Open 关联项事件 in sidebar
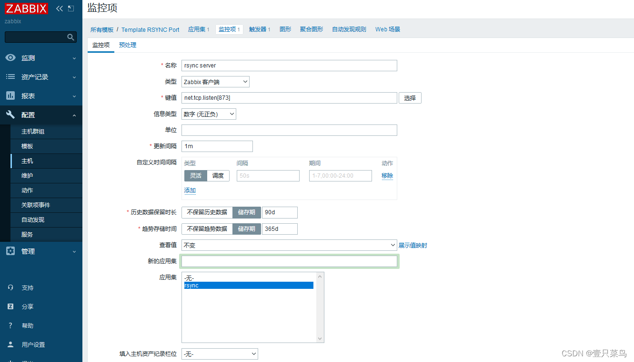Viewport: 634px width, 362px height. 46,205
